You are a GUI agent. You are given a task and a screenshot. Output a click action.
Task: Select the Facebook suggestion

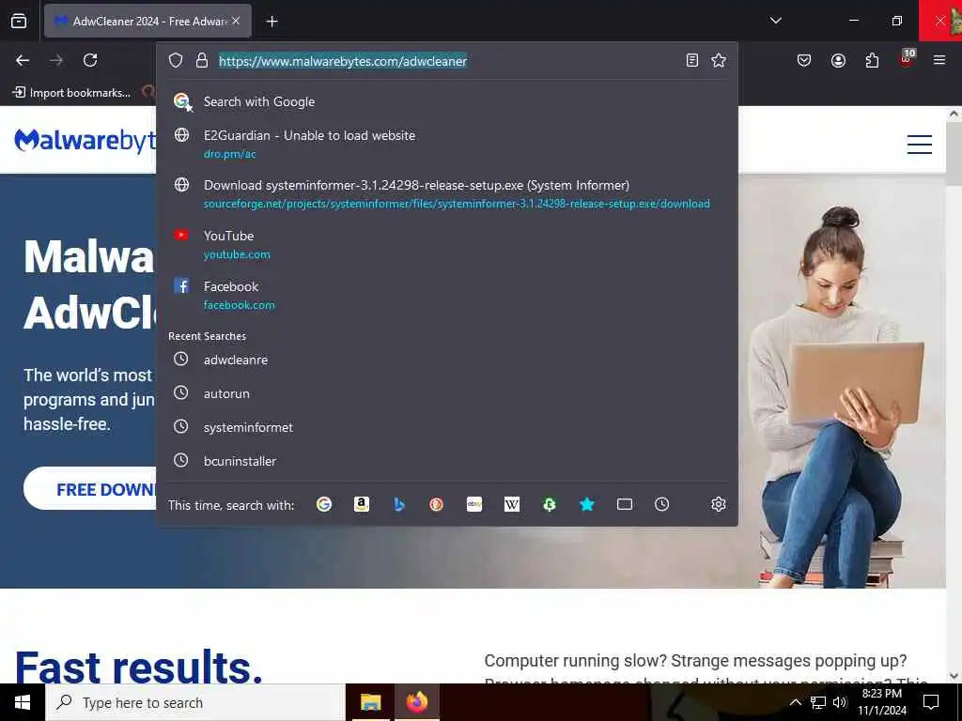pos(446,295)
